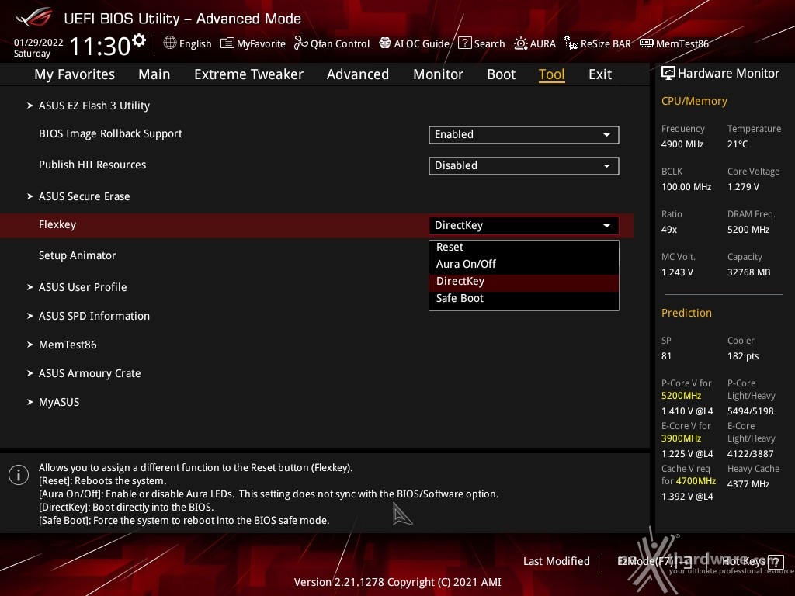Click the AI OC Guide icon
The image size is (795, 596).
coord(385,43)
